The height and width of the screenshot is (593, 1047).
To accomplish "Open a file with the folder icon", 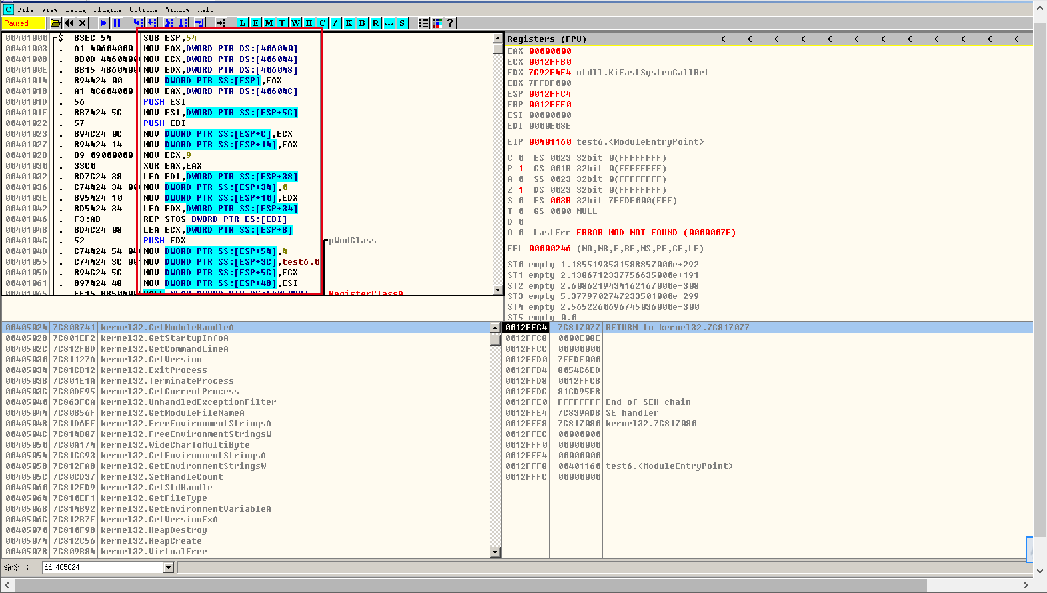I will tap(55, 23).
